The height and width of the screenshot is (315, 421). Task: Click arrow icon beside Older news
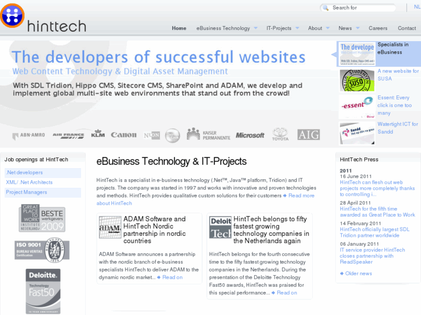tap(342, 273)
